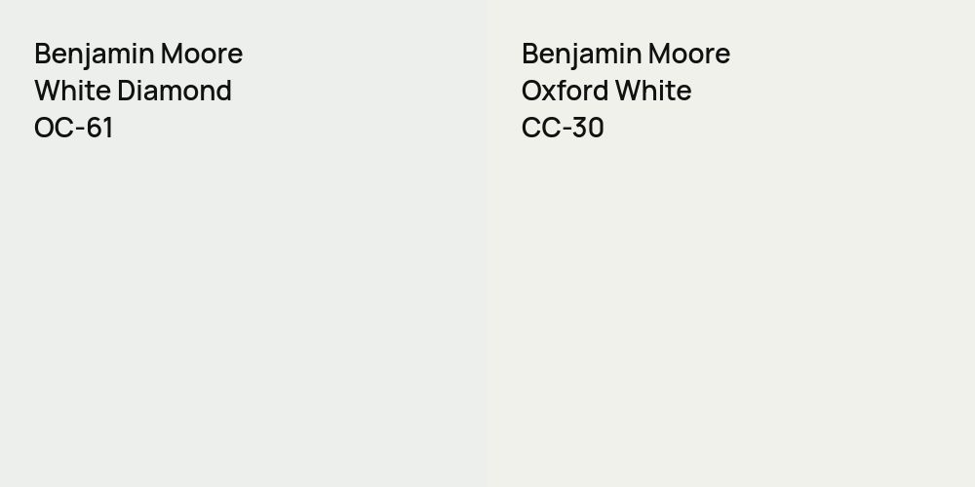The height and width of the screenshot is (487, 975).
Task: Click 'Benjamin Moore' above White Diamond
Action: (x=138, y=54)
